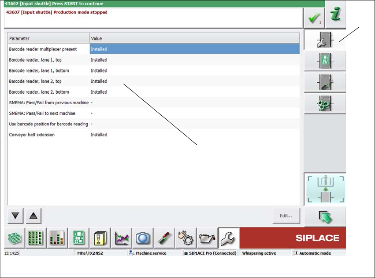Click the Edit... button

tap(286, 216)
